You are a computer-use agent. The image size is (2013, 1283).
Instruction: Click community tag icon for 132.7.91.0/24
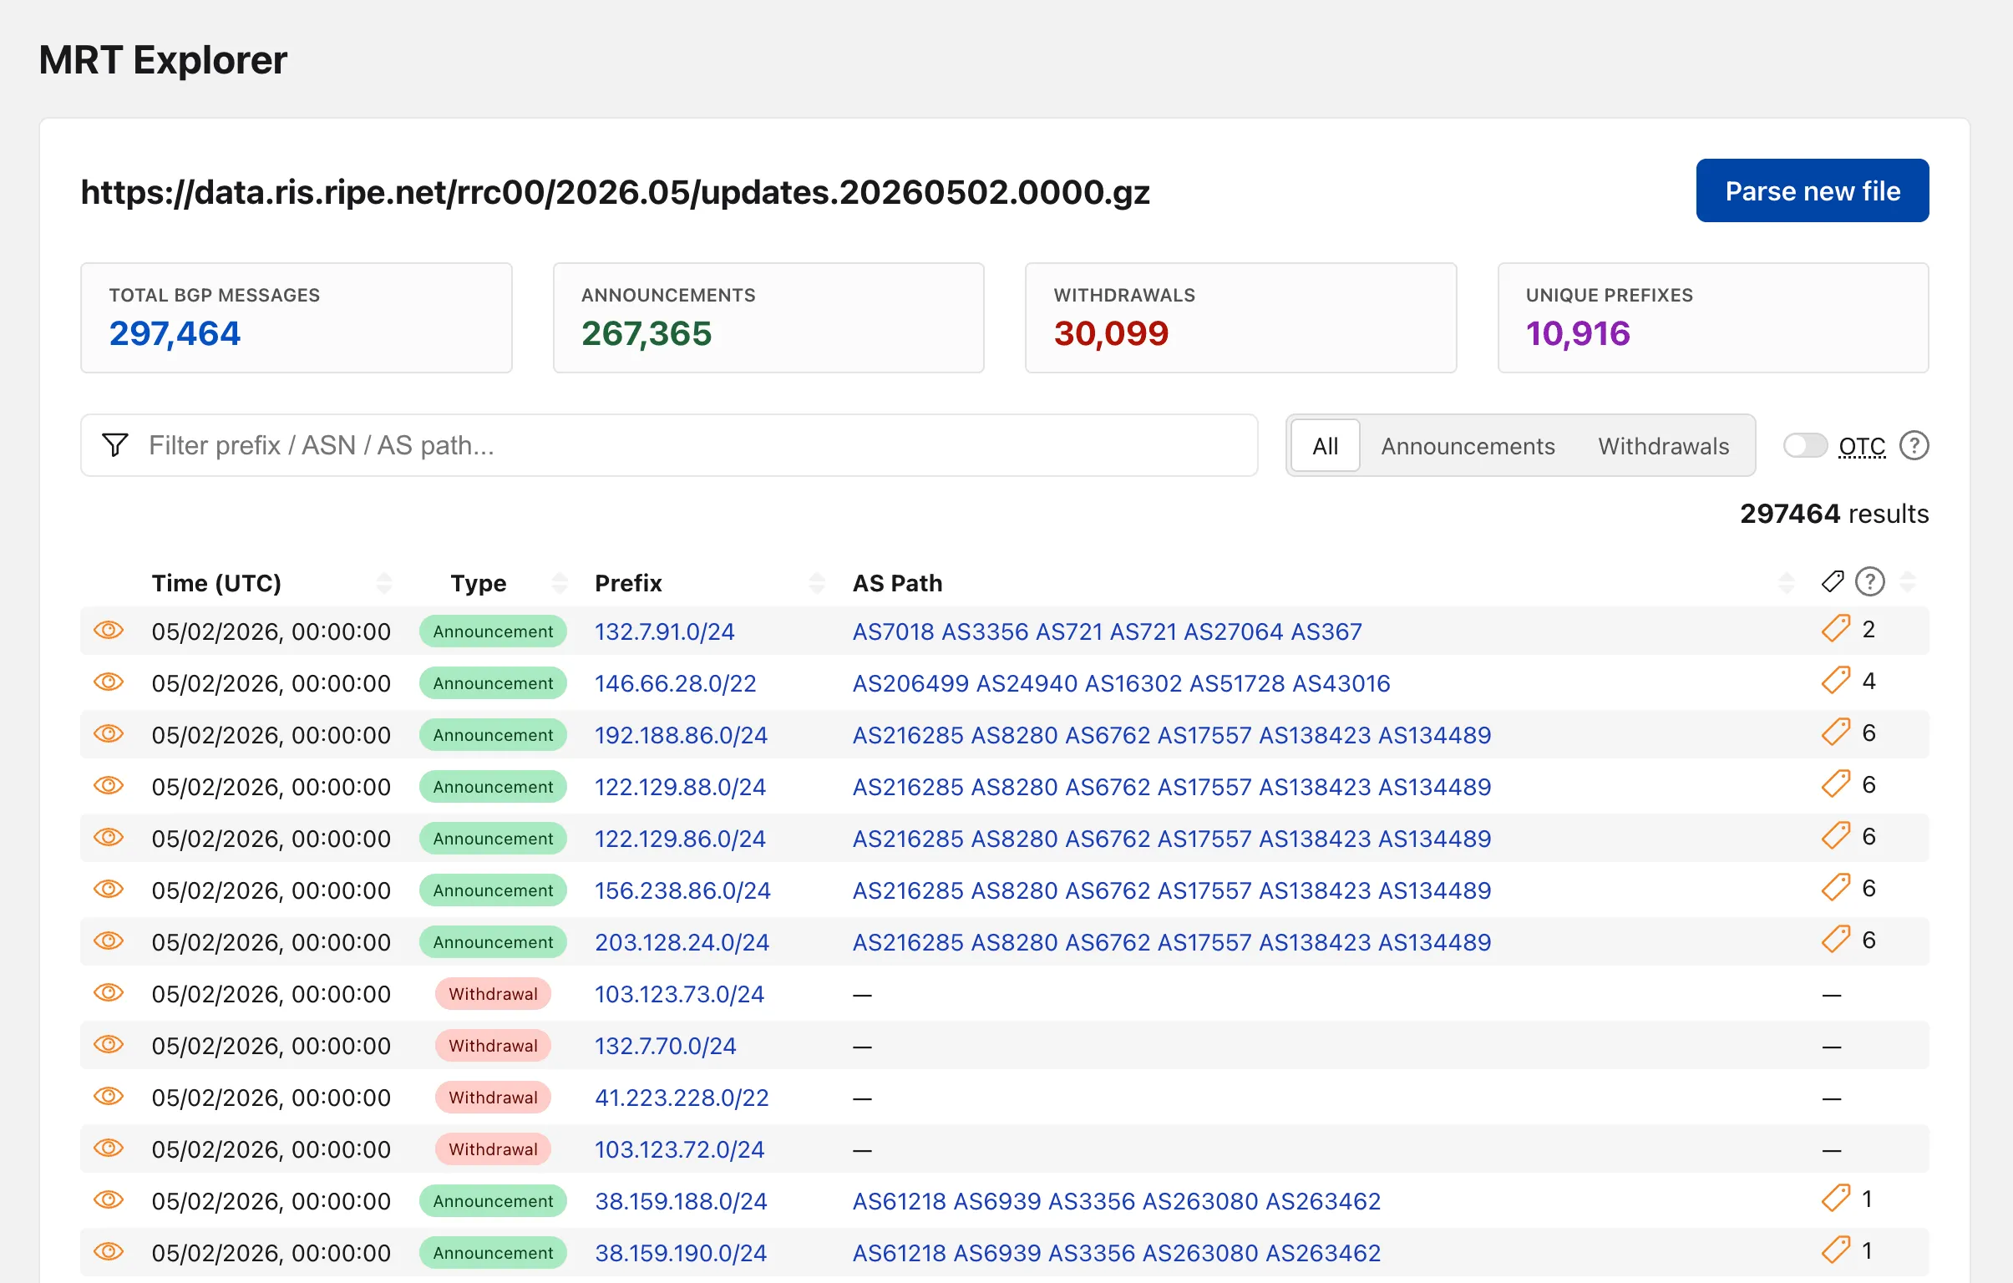pyautogui.click(x=1836, y=629)
